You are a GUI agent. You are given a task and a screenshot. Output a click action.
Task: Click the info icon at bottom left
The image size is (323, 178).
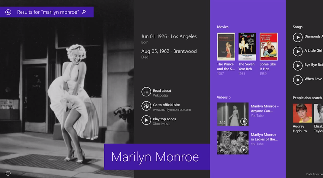pos(8,173)
